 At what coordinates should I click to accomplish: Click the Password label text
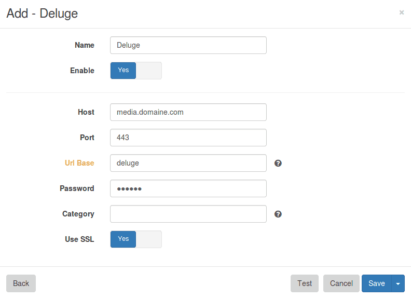click(x=77, y=188)
